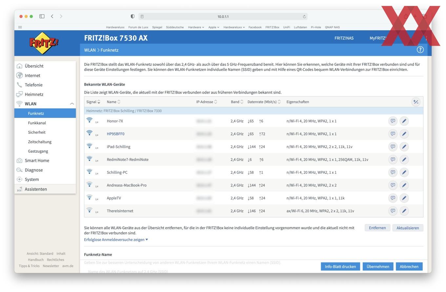The height and width of the screenshot is (292, 446).
Task: Edit the HP95BFF0 device entry
Action: click(404, 134)
